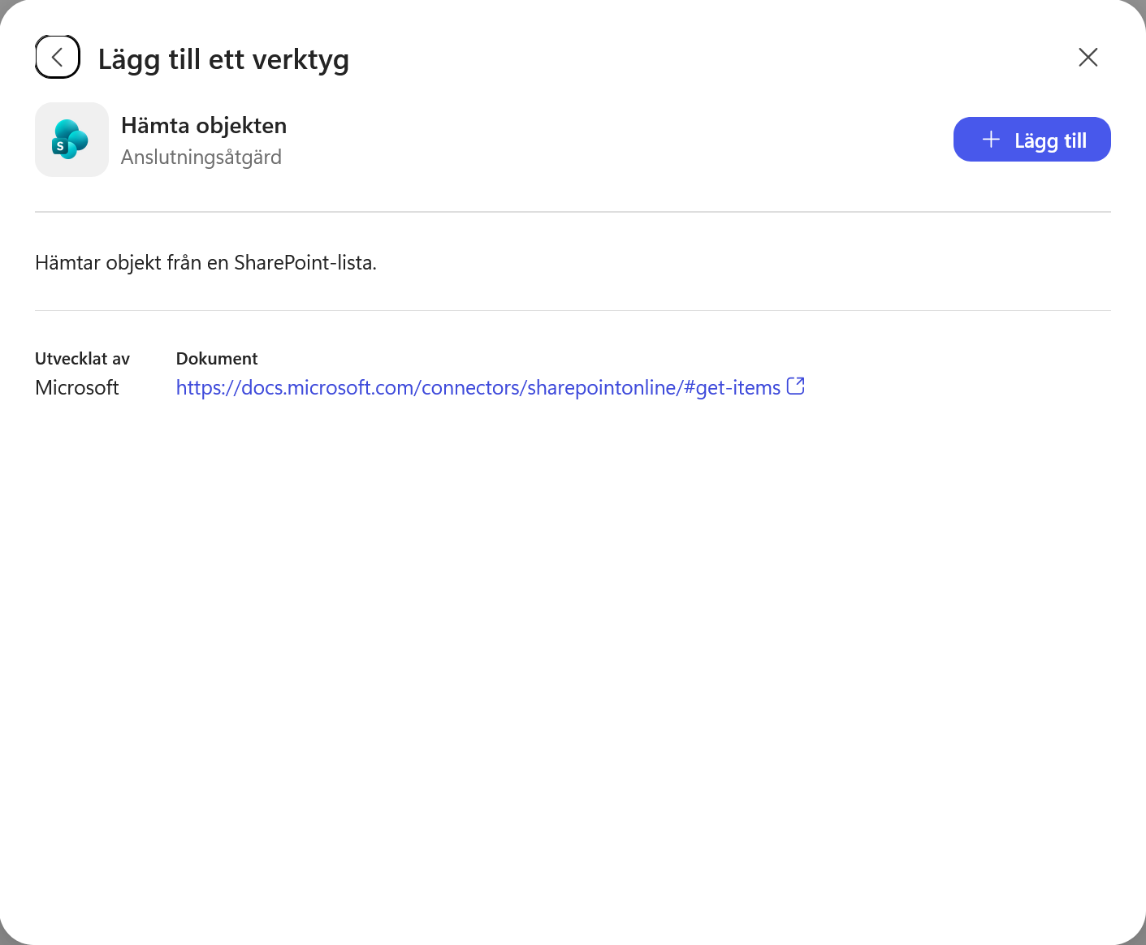Screen dimensions: 1146x945
Task: Click the Lägg till ett verktyg heading
Action: [224, 59]
